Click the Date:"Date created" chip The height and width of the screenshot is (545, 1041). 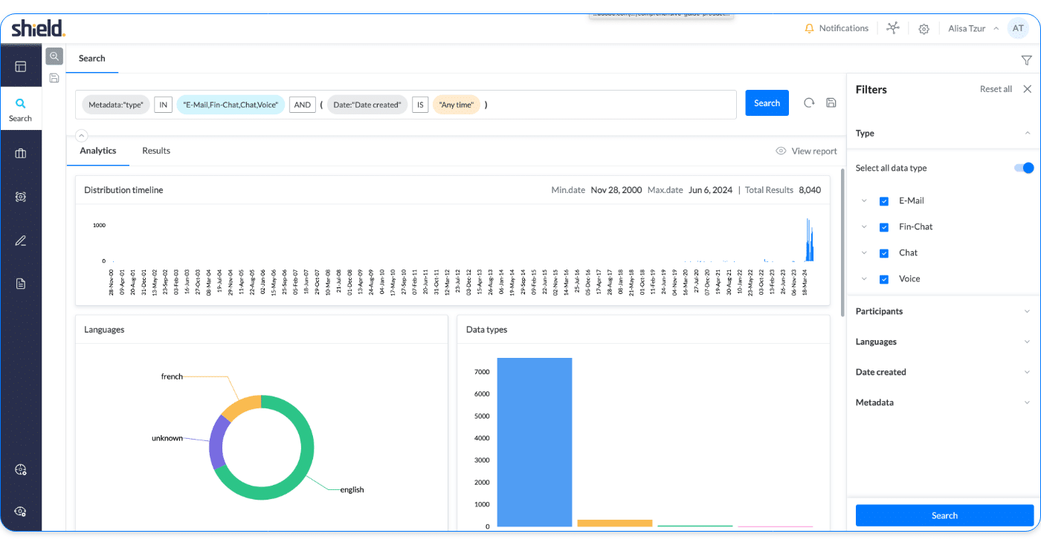point(367,105)
